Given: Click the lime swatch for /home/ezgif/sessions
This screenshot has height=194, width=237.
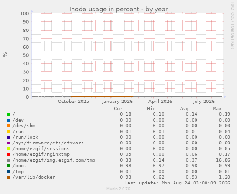Looking at the screenshot, I should pyautogui.click(x=8, y=149).
